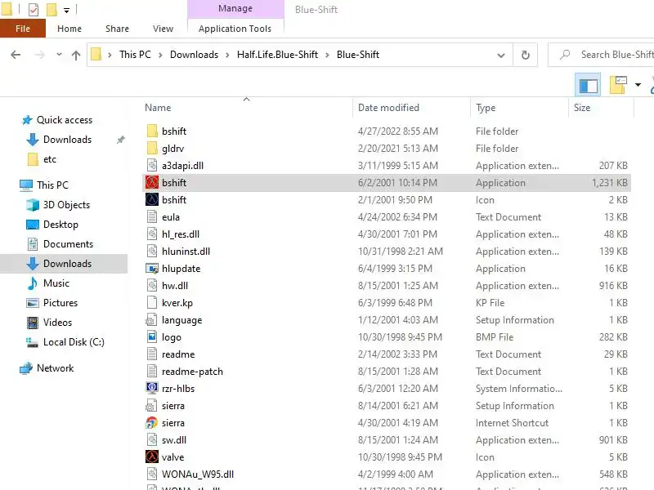Refresh the Blue-Shift folder

coord(525,55)
